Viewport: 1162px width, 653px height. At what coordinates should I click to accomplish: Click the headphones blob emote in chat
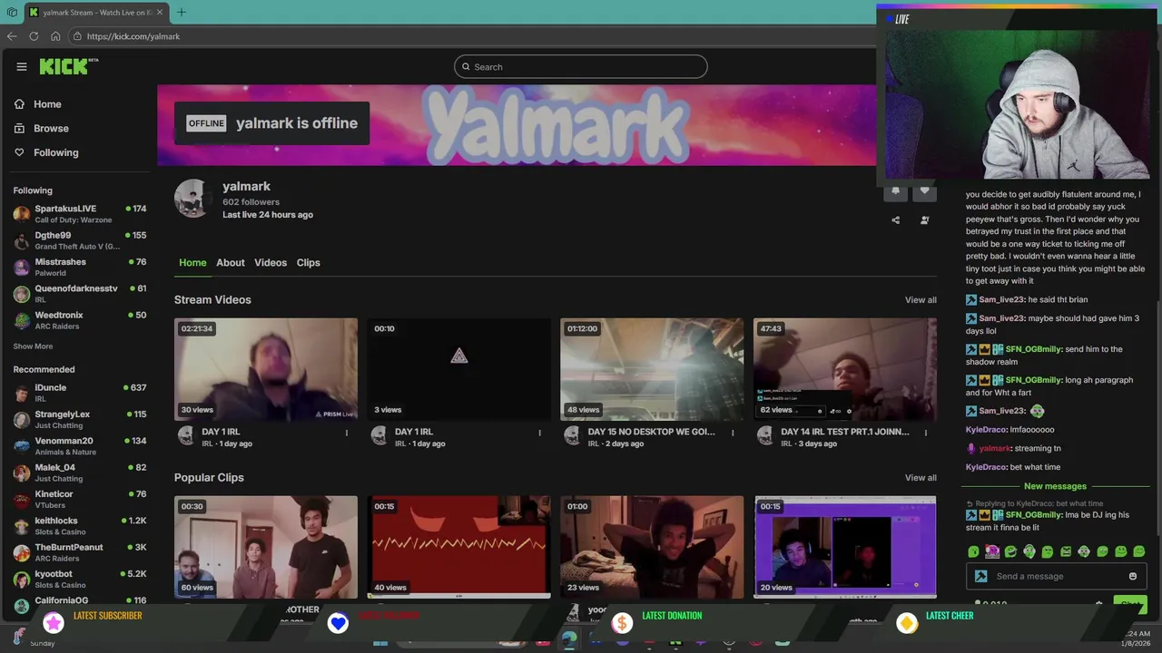click(1029, 551)
